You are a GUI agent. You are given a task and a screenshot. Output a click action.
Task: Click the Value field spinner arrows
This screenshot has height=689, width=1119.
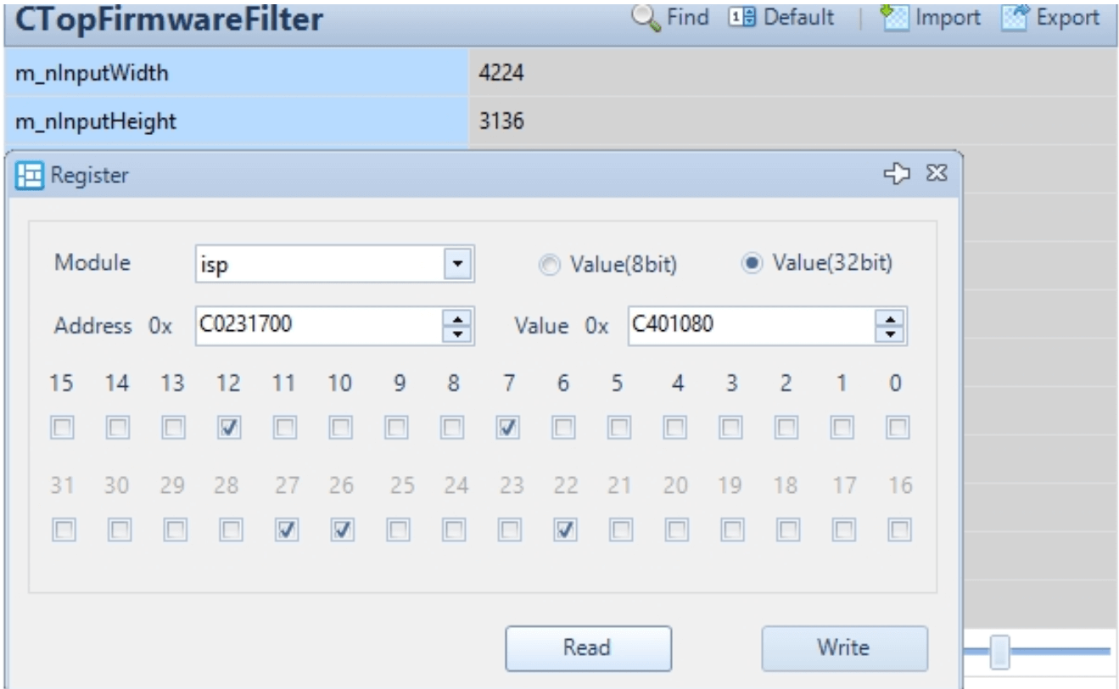pos(892,326)
